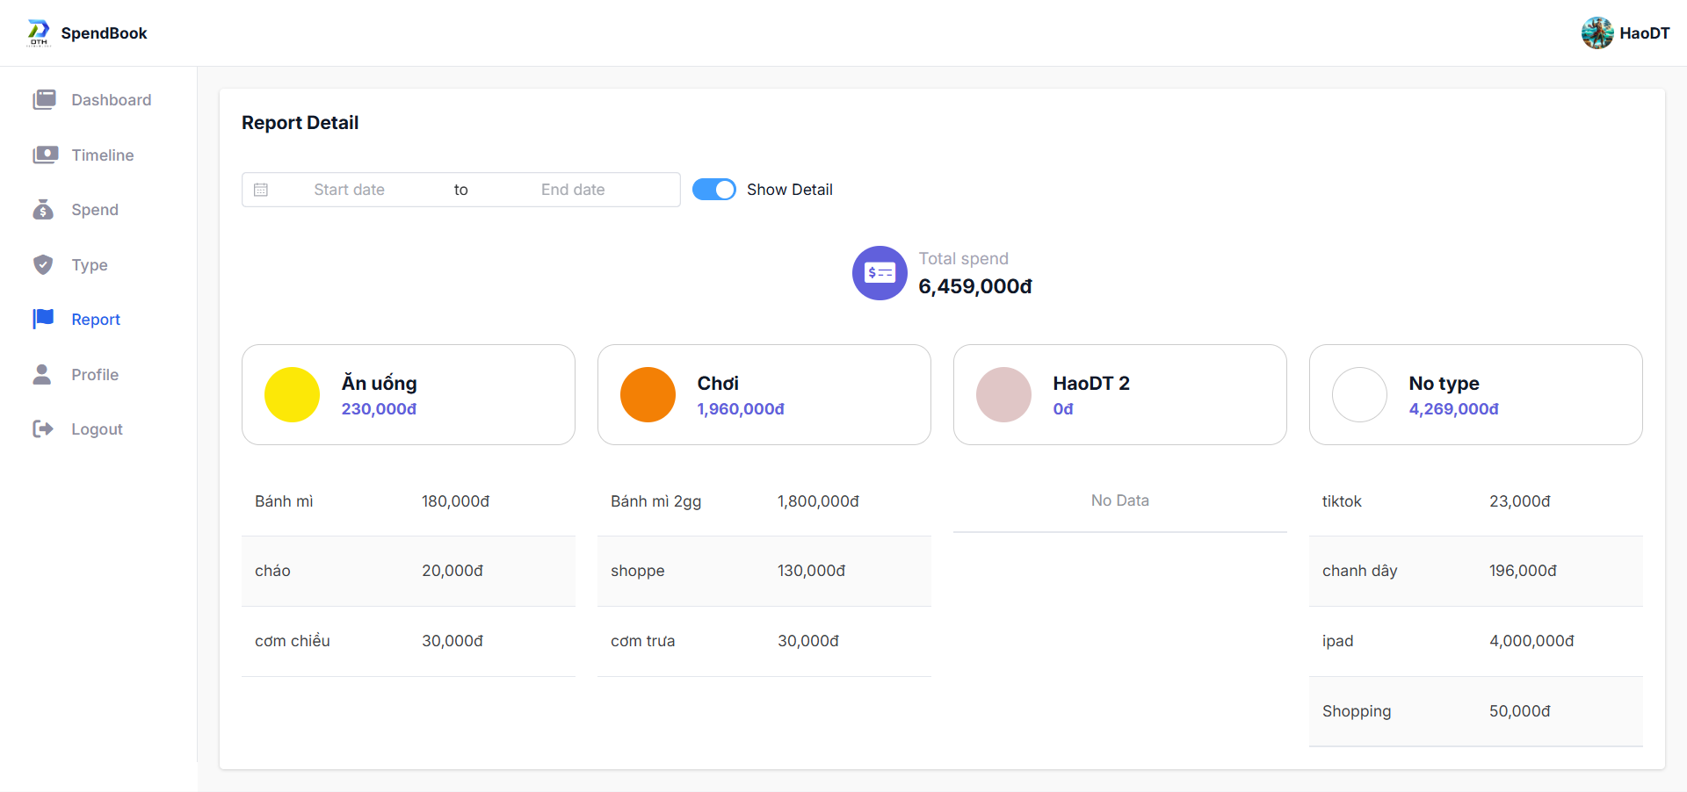This screenshot has height=792, width=1687.
Task: Click the calendar icon in the date picker
Action: (261, 189)
